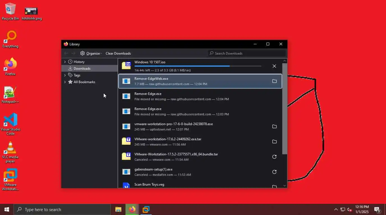Select the Notepad++ desktop shortcut

tap(10, 95)
